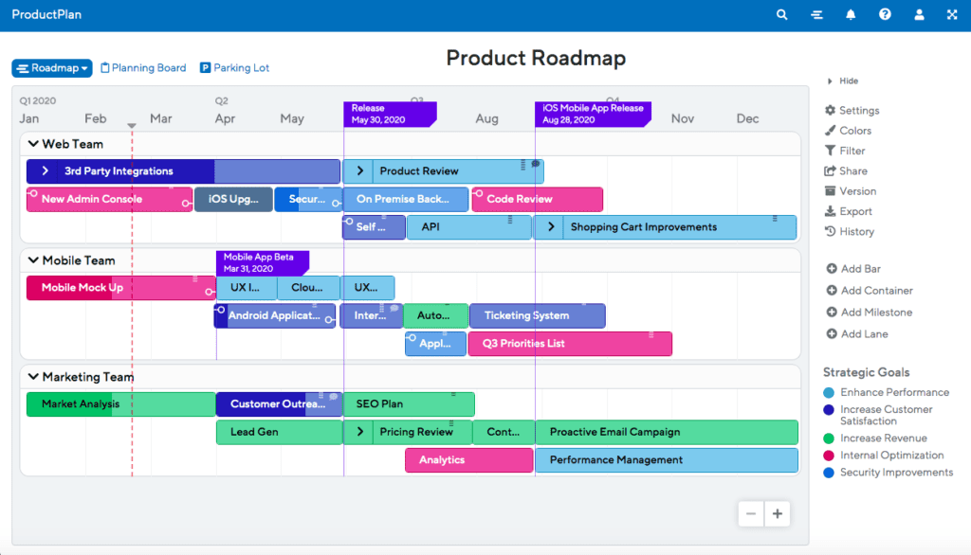This screenshot has width=971, height=555.
Task: Collapse the Web Team lane
Action: [x=34, y=143]
